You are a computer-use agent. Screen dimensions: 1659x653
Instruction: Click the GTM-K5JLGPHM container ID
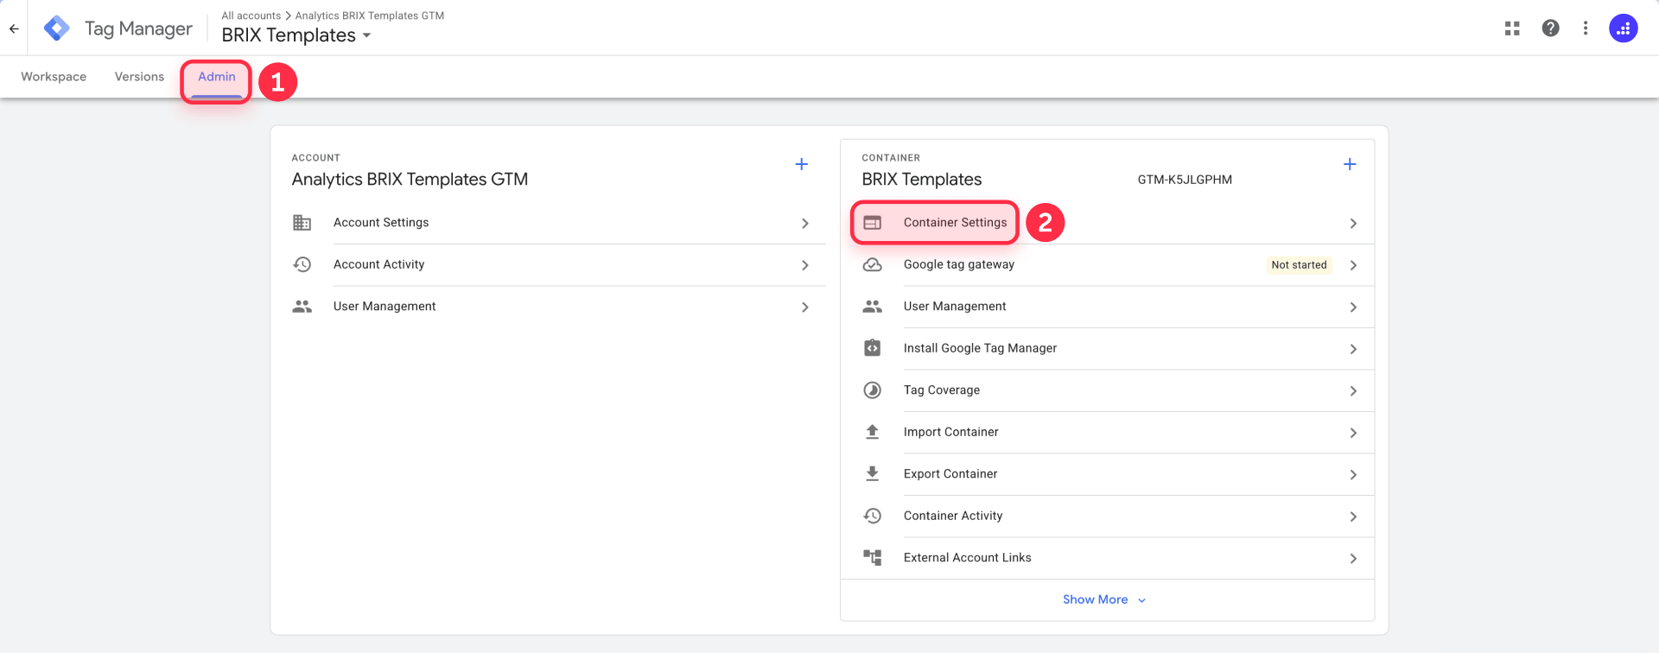(1185, 180)
